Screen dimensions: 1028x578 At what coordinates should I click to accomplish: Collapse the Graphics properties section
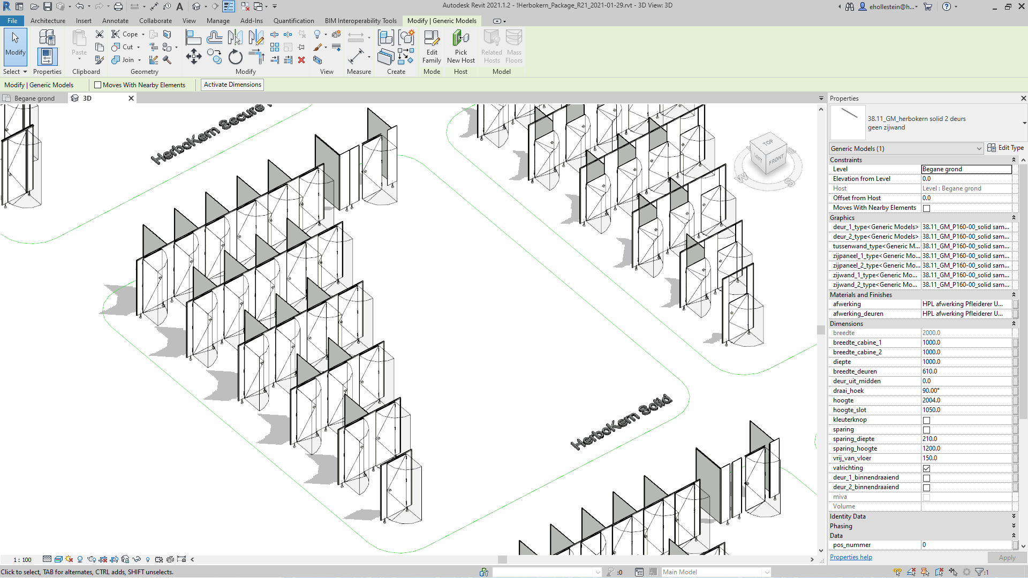click(1014, 218)
